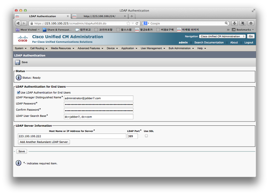This screenshot has width=269, height=195.
Task: Click the Save floppy disk icon
Action: point(18,62)
